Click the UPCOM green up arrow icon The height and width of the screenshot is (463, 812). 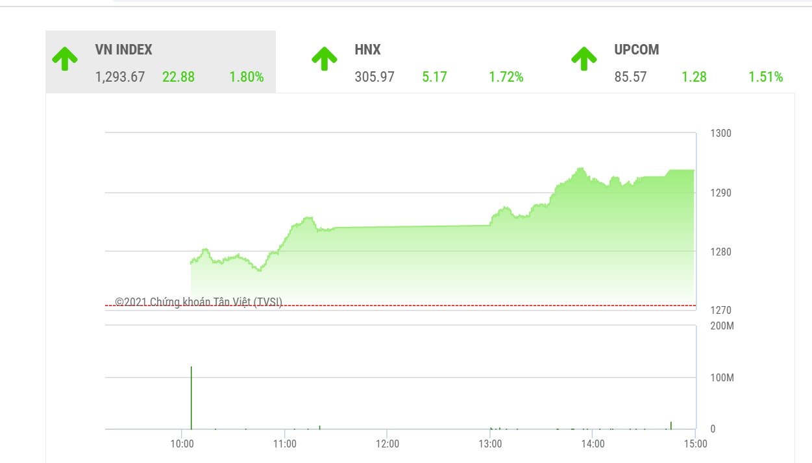tap(584, 59)
